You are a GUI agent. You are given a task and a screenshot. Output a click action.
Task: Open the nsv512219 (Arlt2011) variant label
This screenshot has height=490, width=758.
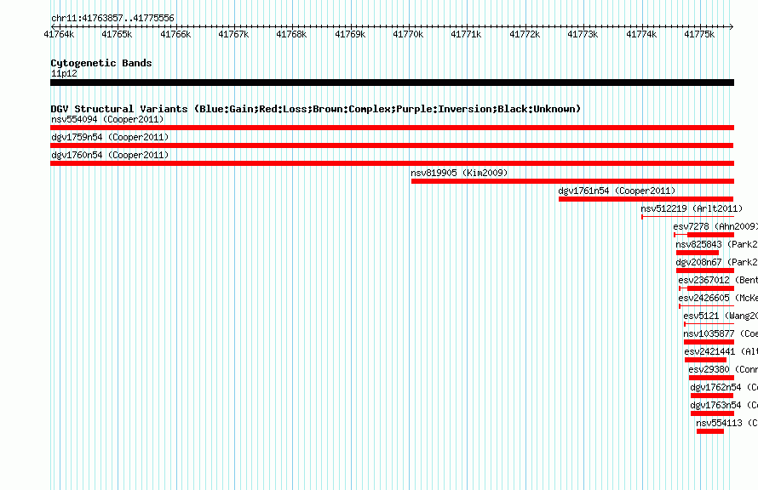[x=692, y=208]
